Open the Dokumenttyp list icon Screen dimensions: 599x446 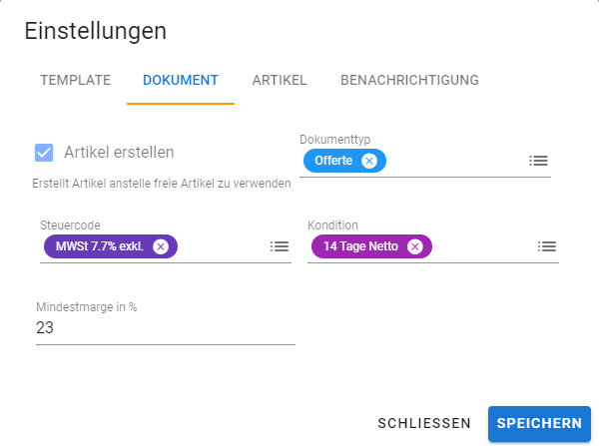(x=538, y=161)
